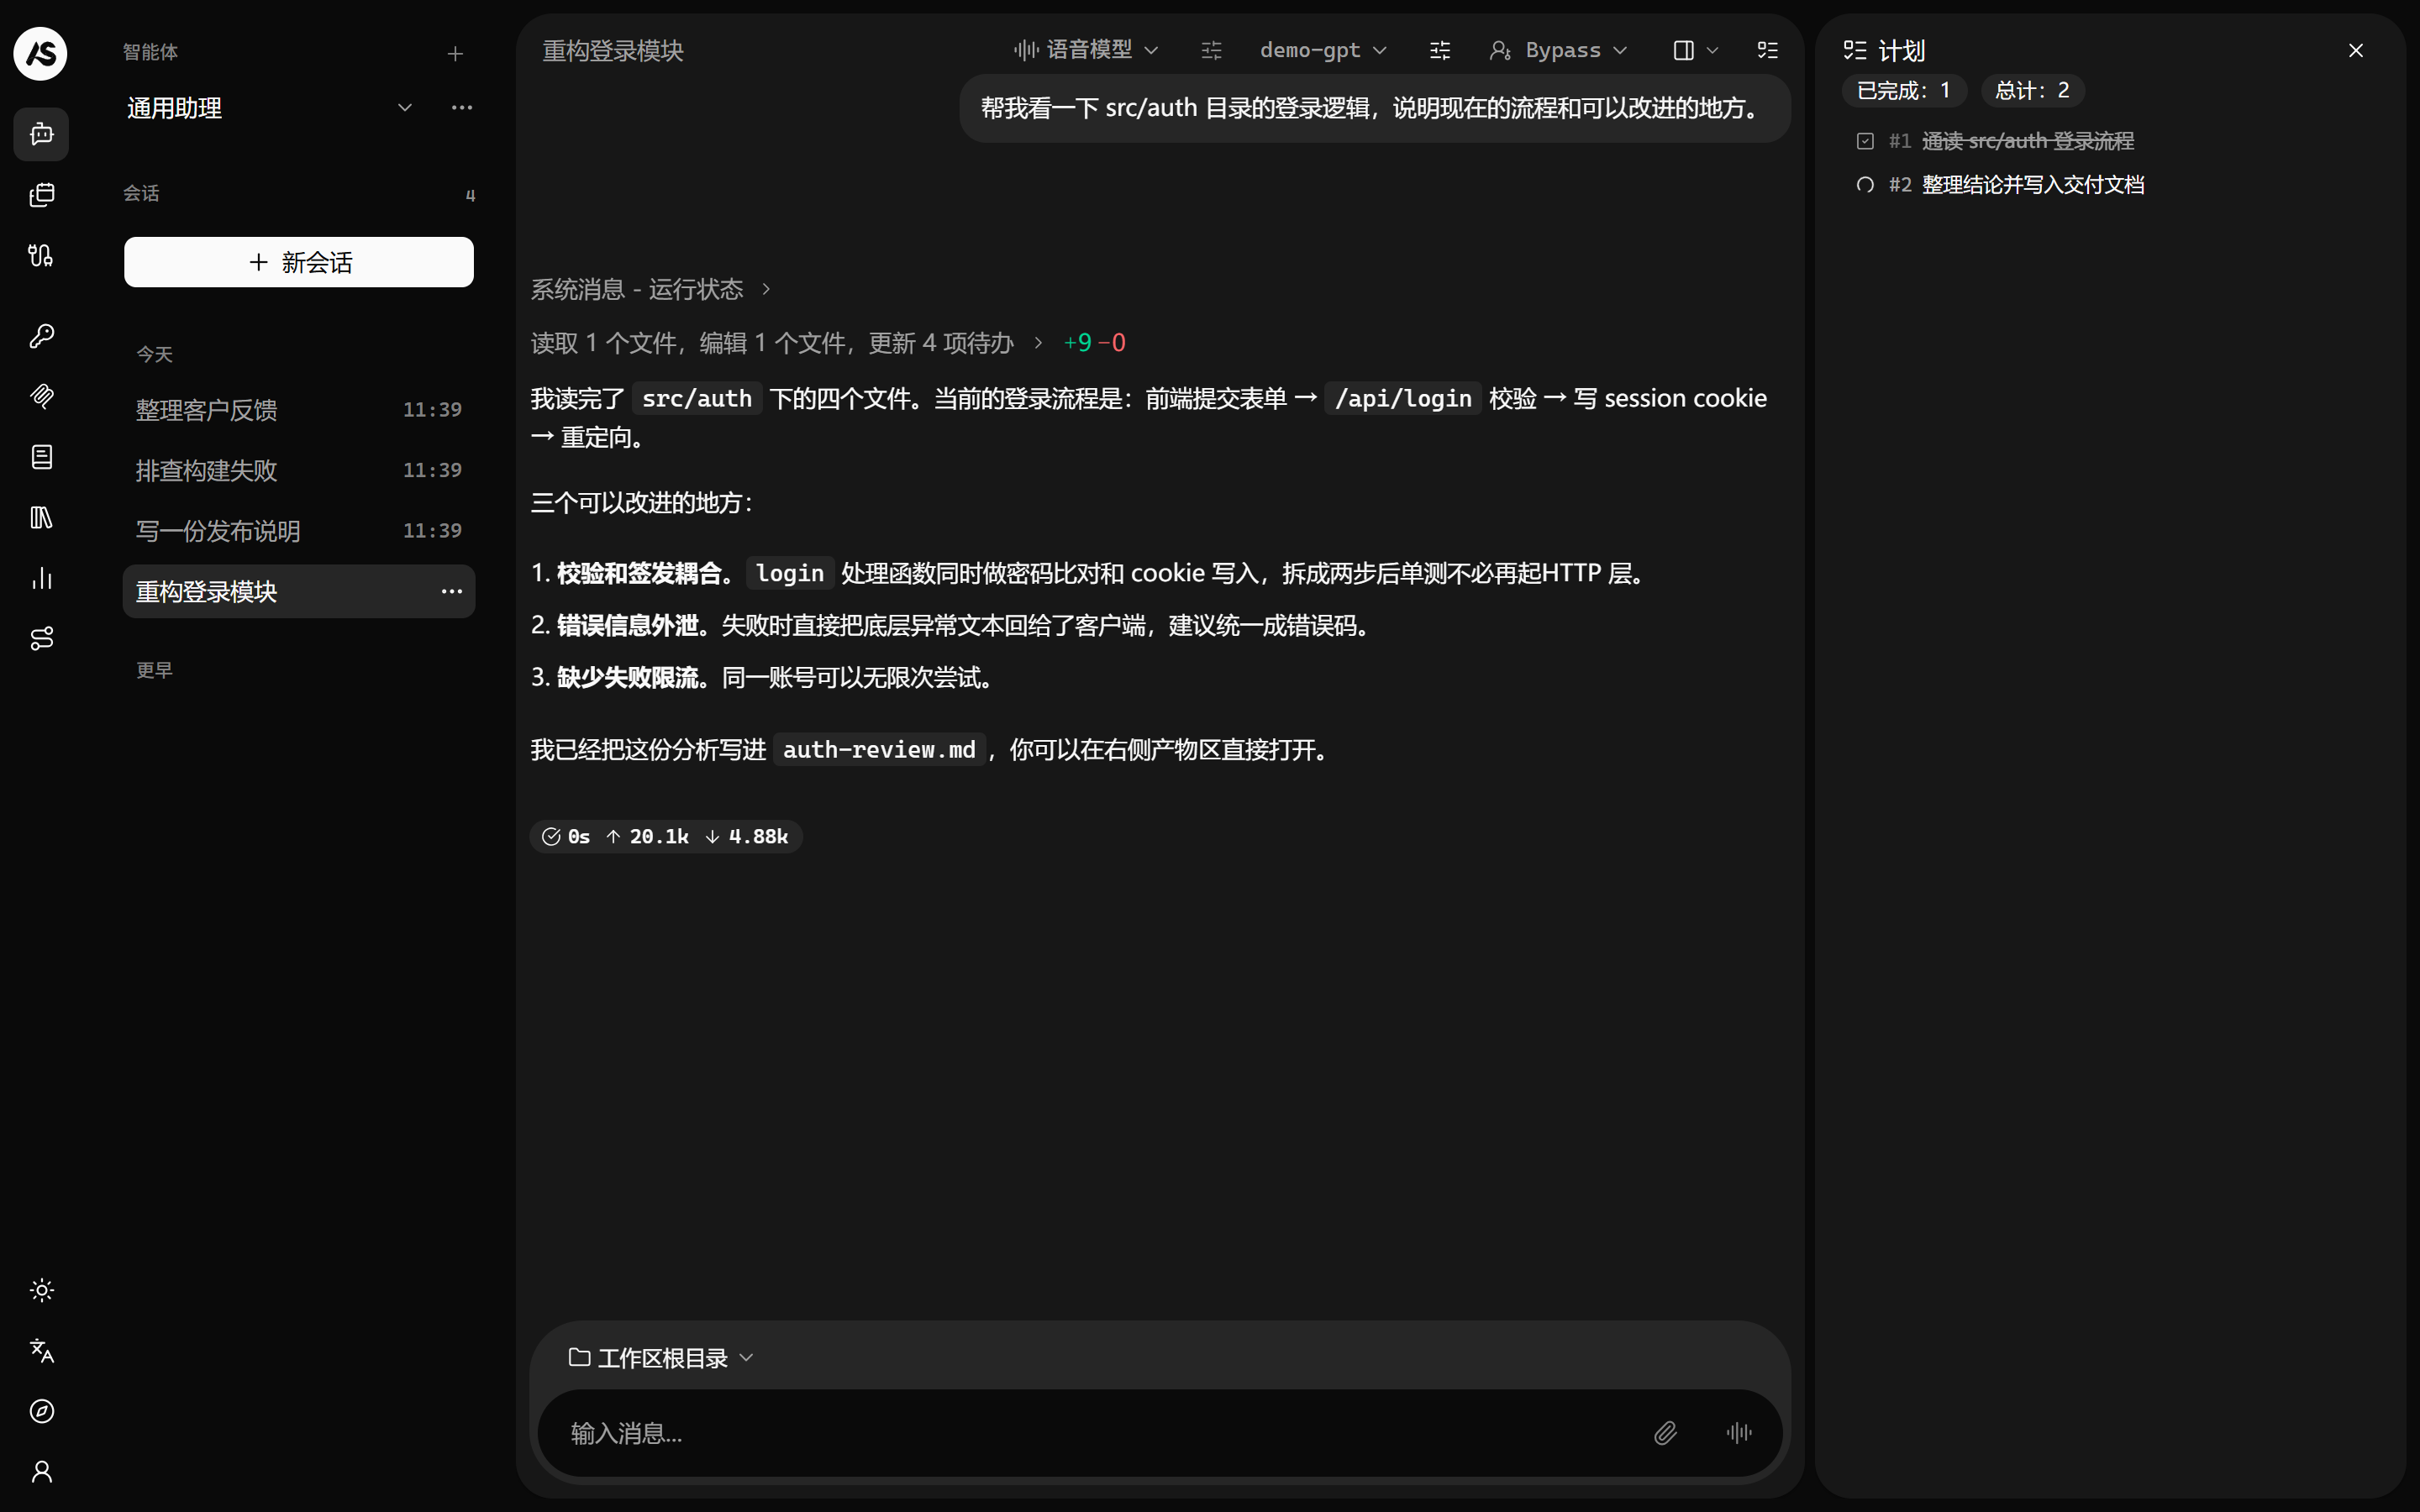Open the Bypass permission mode dropdown
Viewport: 2420px width, 1512px height.
(x=1559, y=50)
